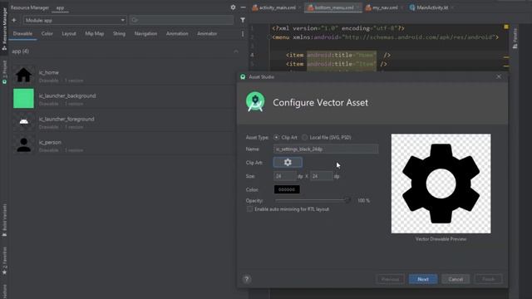Click the Android Studio logo in Asset Studio
This screenshot has width=532, height=299.
[x=255, y=101]
